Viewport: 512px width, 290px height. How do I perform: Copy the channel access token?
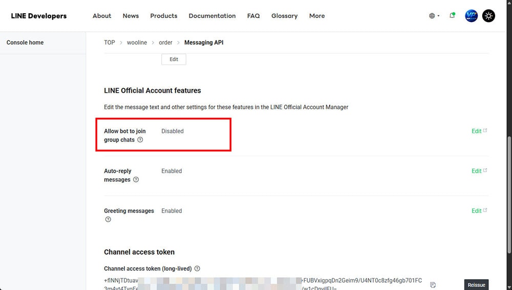433,285
